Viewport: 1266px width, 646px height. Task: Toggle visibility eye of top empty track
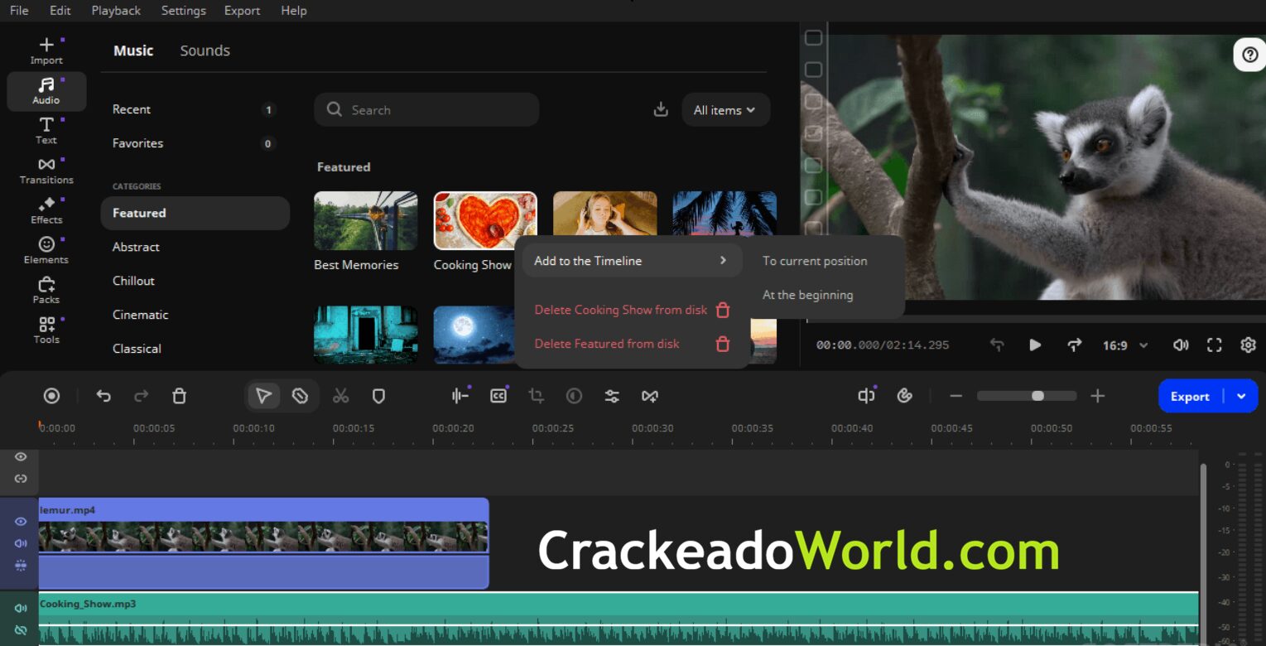pos(21,456)
